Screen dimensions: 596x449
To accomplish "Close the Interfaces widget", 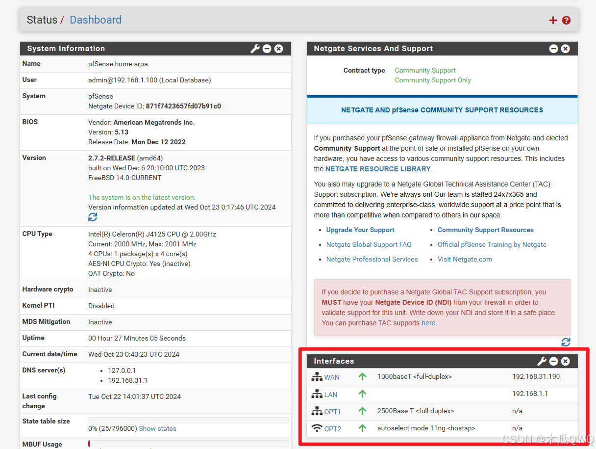I will coord(565,361).
